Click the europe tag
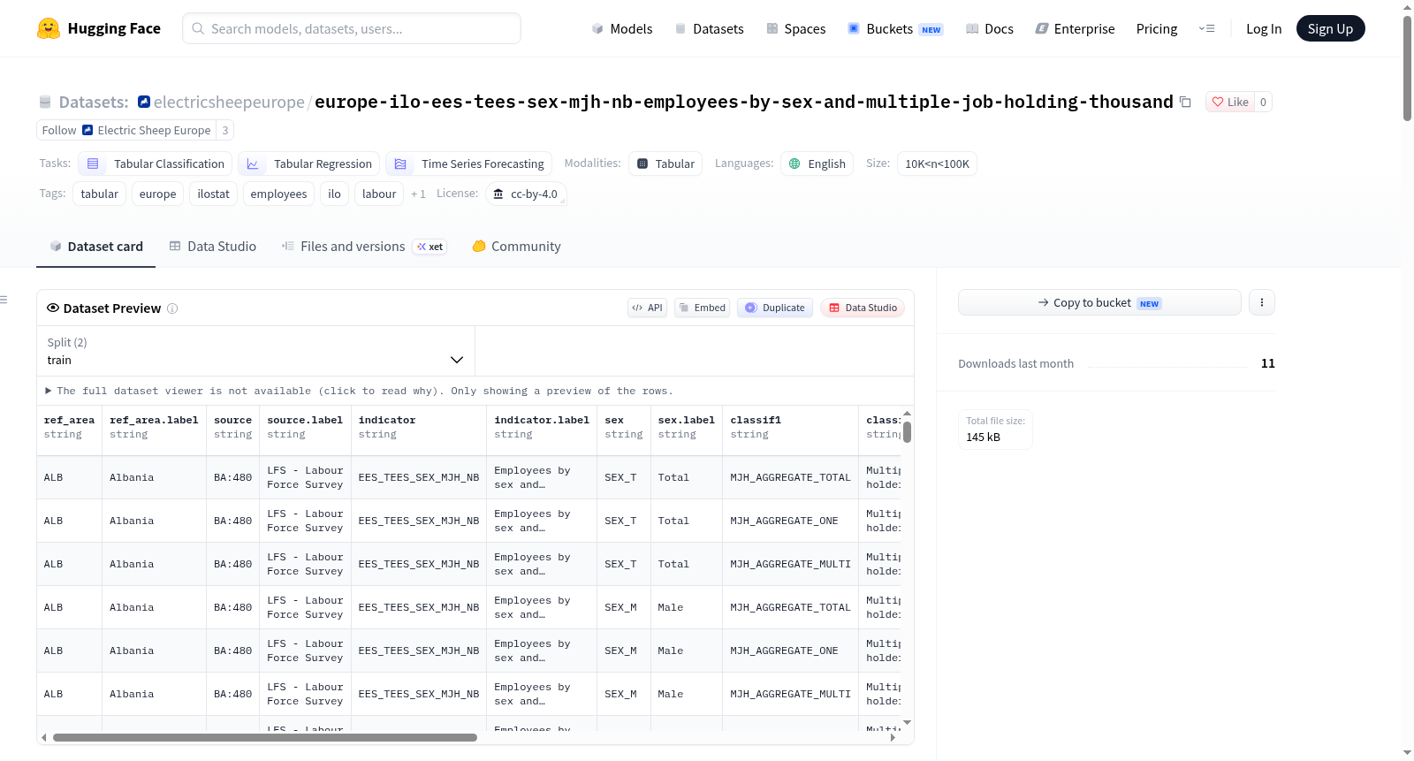The width and height of the screenshot is (1414, 761). [157, 194]
